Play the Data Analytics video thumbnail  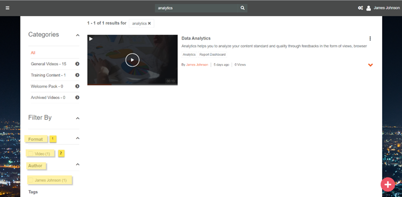point(132,60)
